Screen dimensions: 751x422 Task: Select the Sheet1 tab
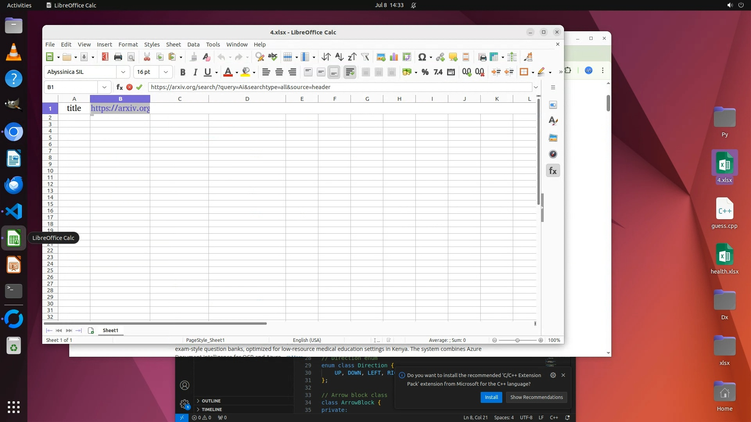click(110, 331)
